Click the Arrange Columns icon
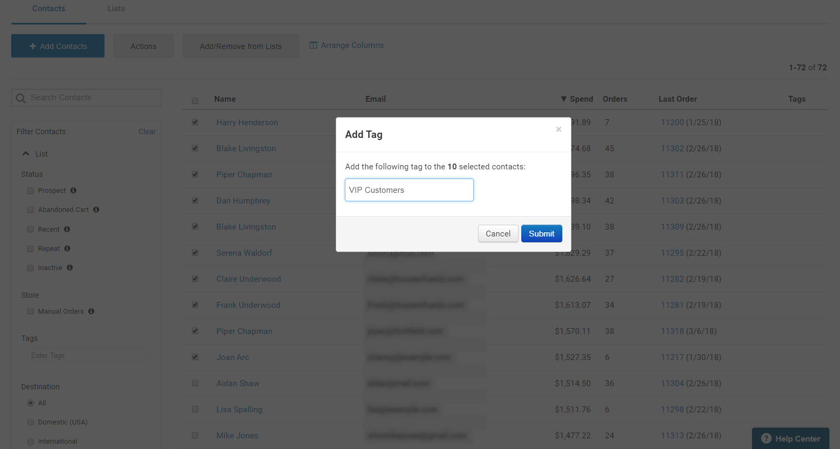 coord(313,45)
